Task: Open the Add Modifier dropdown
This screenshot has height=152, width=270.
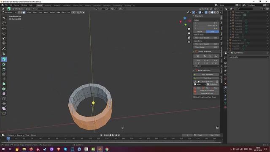Action: [x=248, y=57]
